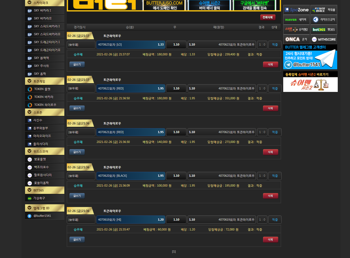Click the 벚꽃룰렛 WithScore icon
Screen dimensions: 350x258
(30, 160)
